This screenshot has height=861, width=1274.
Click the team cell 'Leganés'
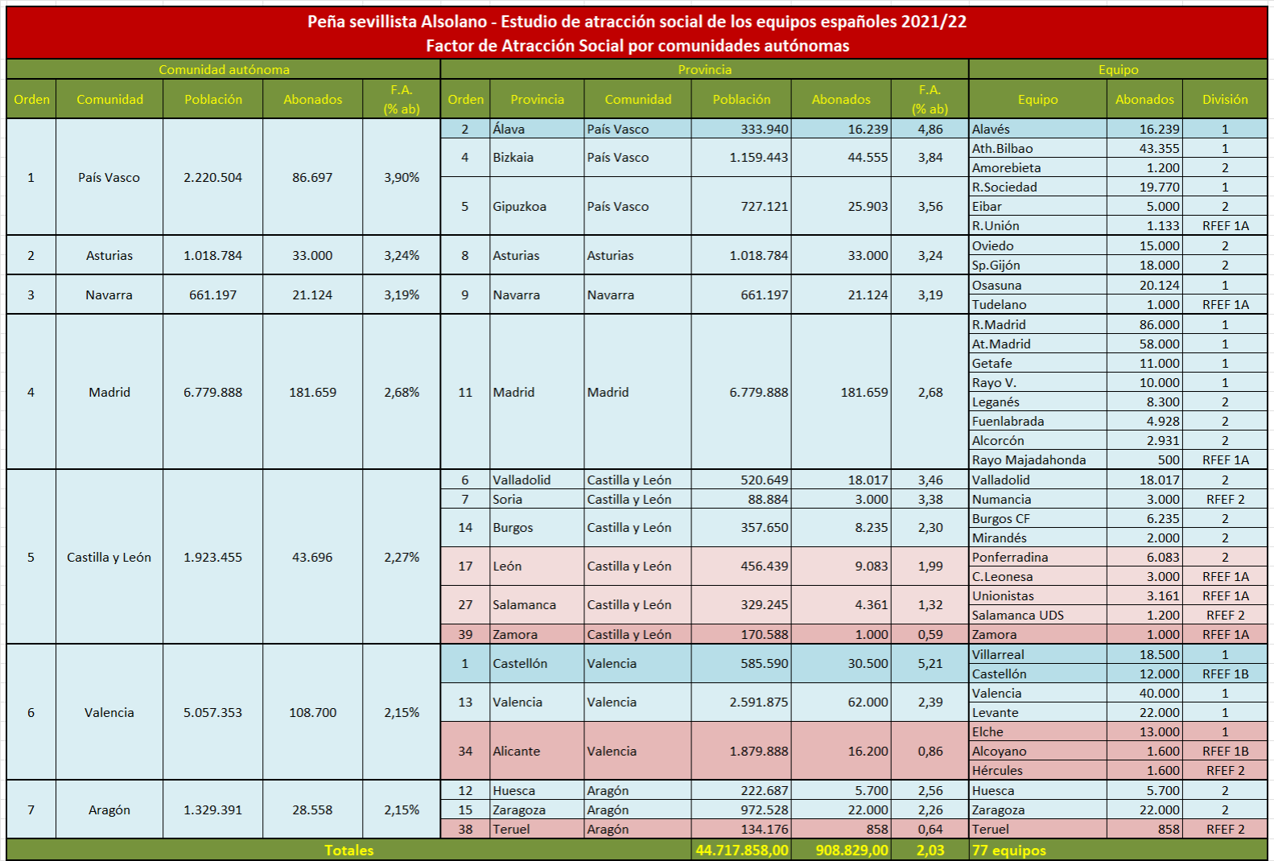pyautogui.click(x=1038, y=402)
